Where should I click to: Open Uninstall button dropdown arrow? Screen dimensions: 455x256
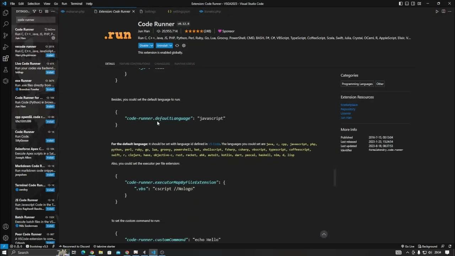171,46
